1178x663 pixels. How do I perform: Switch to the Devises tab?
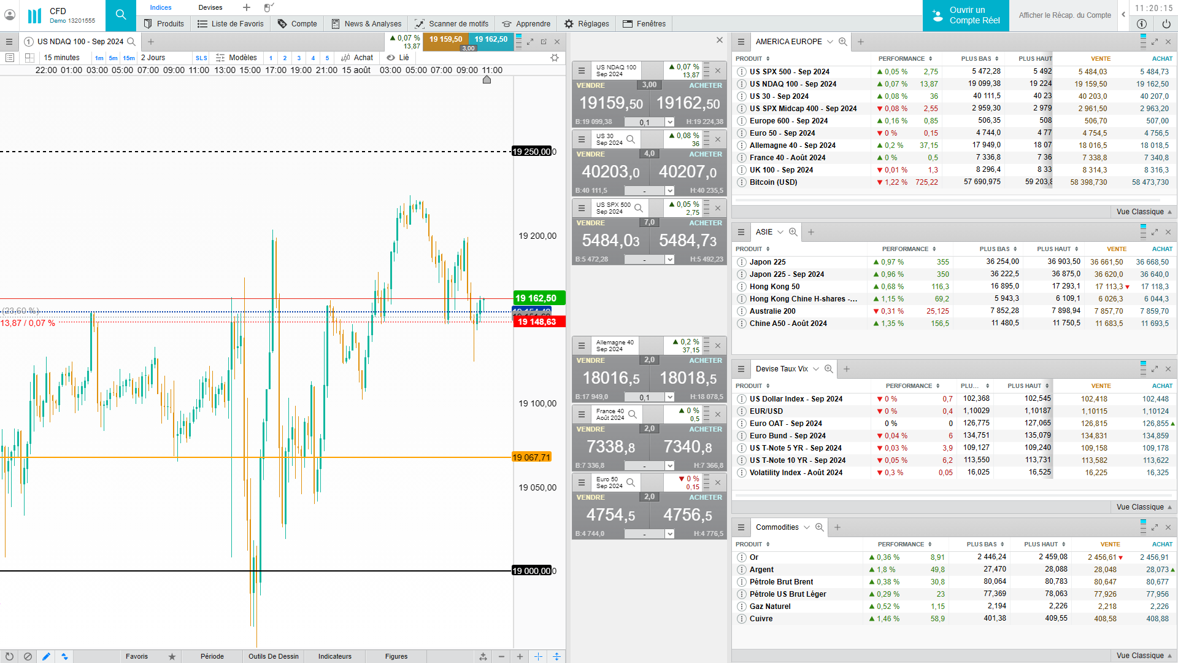coord(210,7)
